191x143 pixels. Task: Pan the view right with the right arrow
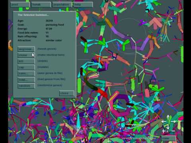click(173, 122)
